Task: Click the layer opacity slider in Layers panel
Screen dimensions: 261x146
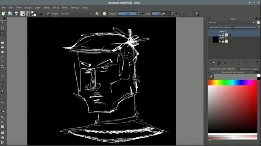Action: (x=233, y=27)
